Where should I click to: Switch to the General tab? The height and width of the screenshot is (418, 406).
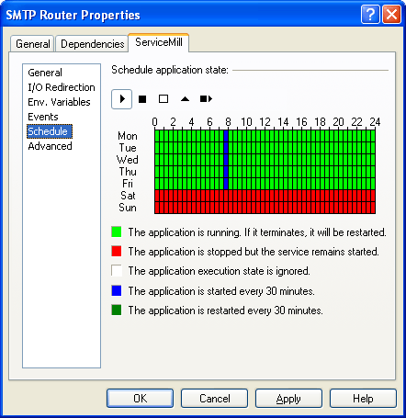(x=33, y=44)
